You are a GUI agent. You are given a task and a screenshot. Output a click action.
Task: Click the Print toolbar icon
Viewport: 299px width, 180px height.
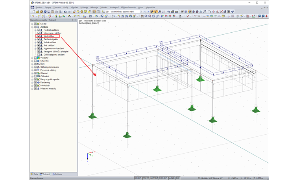coord(56,12)
